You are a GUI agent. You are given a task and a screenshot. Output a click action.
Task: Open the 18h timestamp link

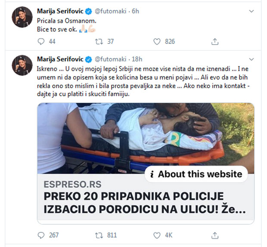(137, 59)
